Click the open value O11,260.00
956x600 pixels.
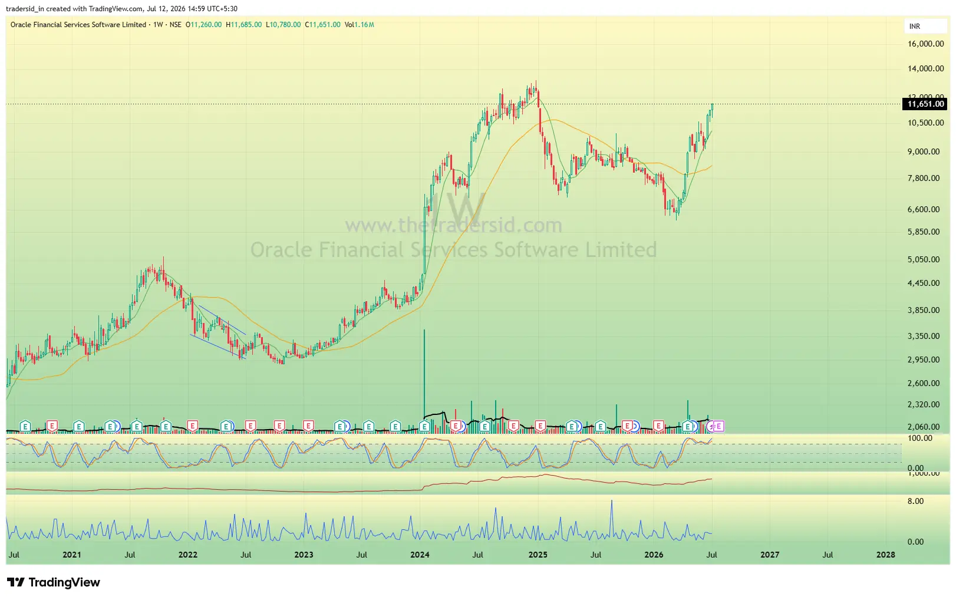[204, 25]
